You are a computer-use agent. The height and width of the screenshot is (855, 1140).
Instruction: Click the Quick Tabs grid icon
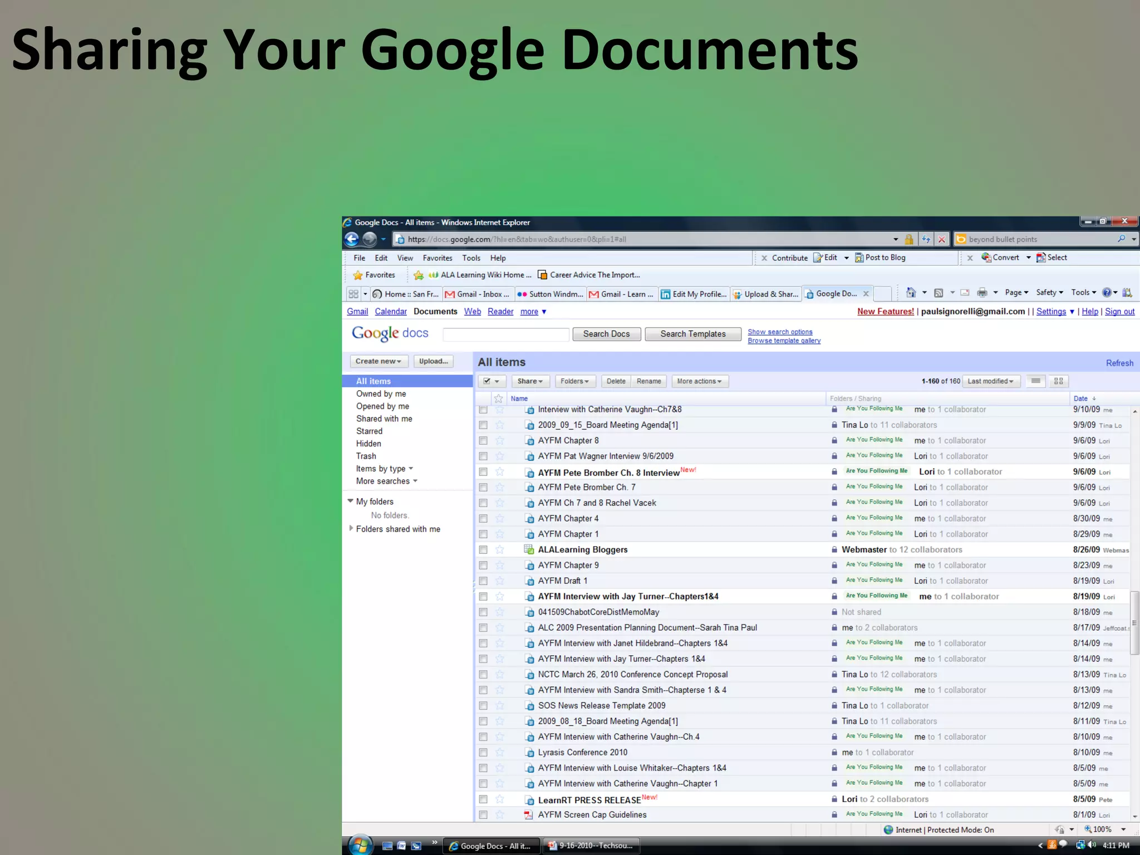point(353,294)
